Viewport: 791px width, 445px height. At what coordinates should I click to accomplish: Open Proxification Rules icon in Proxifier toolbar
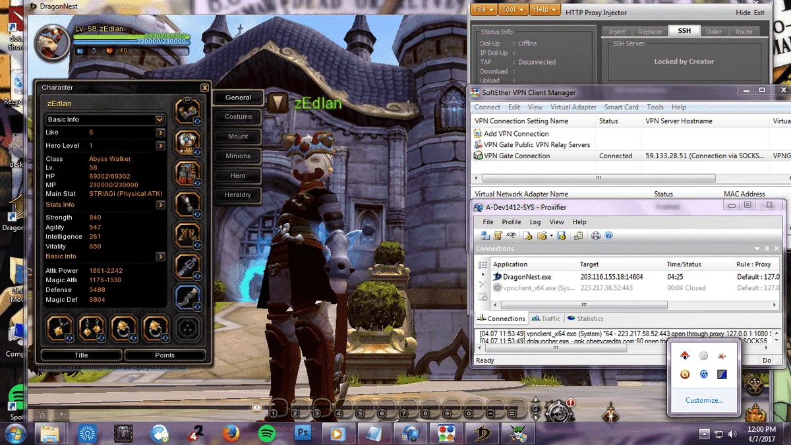(498, 235)
